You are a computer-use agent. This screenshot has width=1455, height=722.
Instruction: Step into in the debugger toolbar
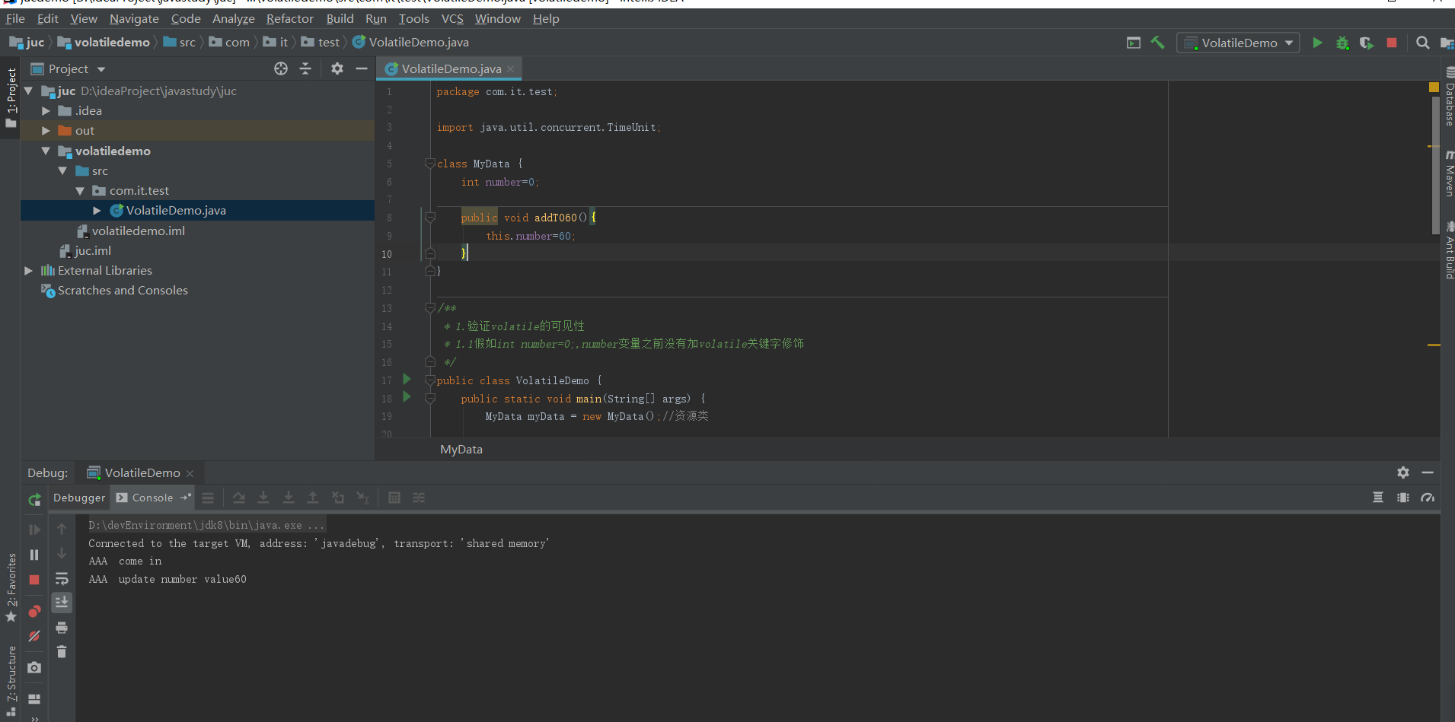click(x=263, y=498)
